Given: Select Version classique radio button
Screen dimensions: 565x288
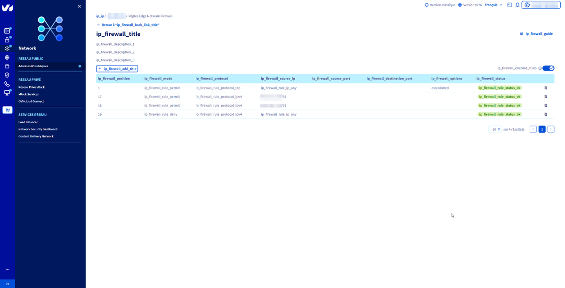Looking at the screenshot, I should [427, 5].
